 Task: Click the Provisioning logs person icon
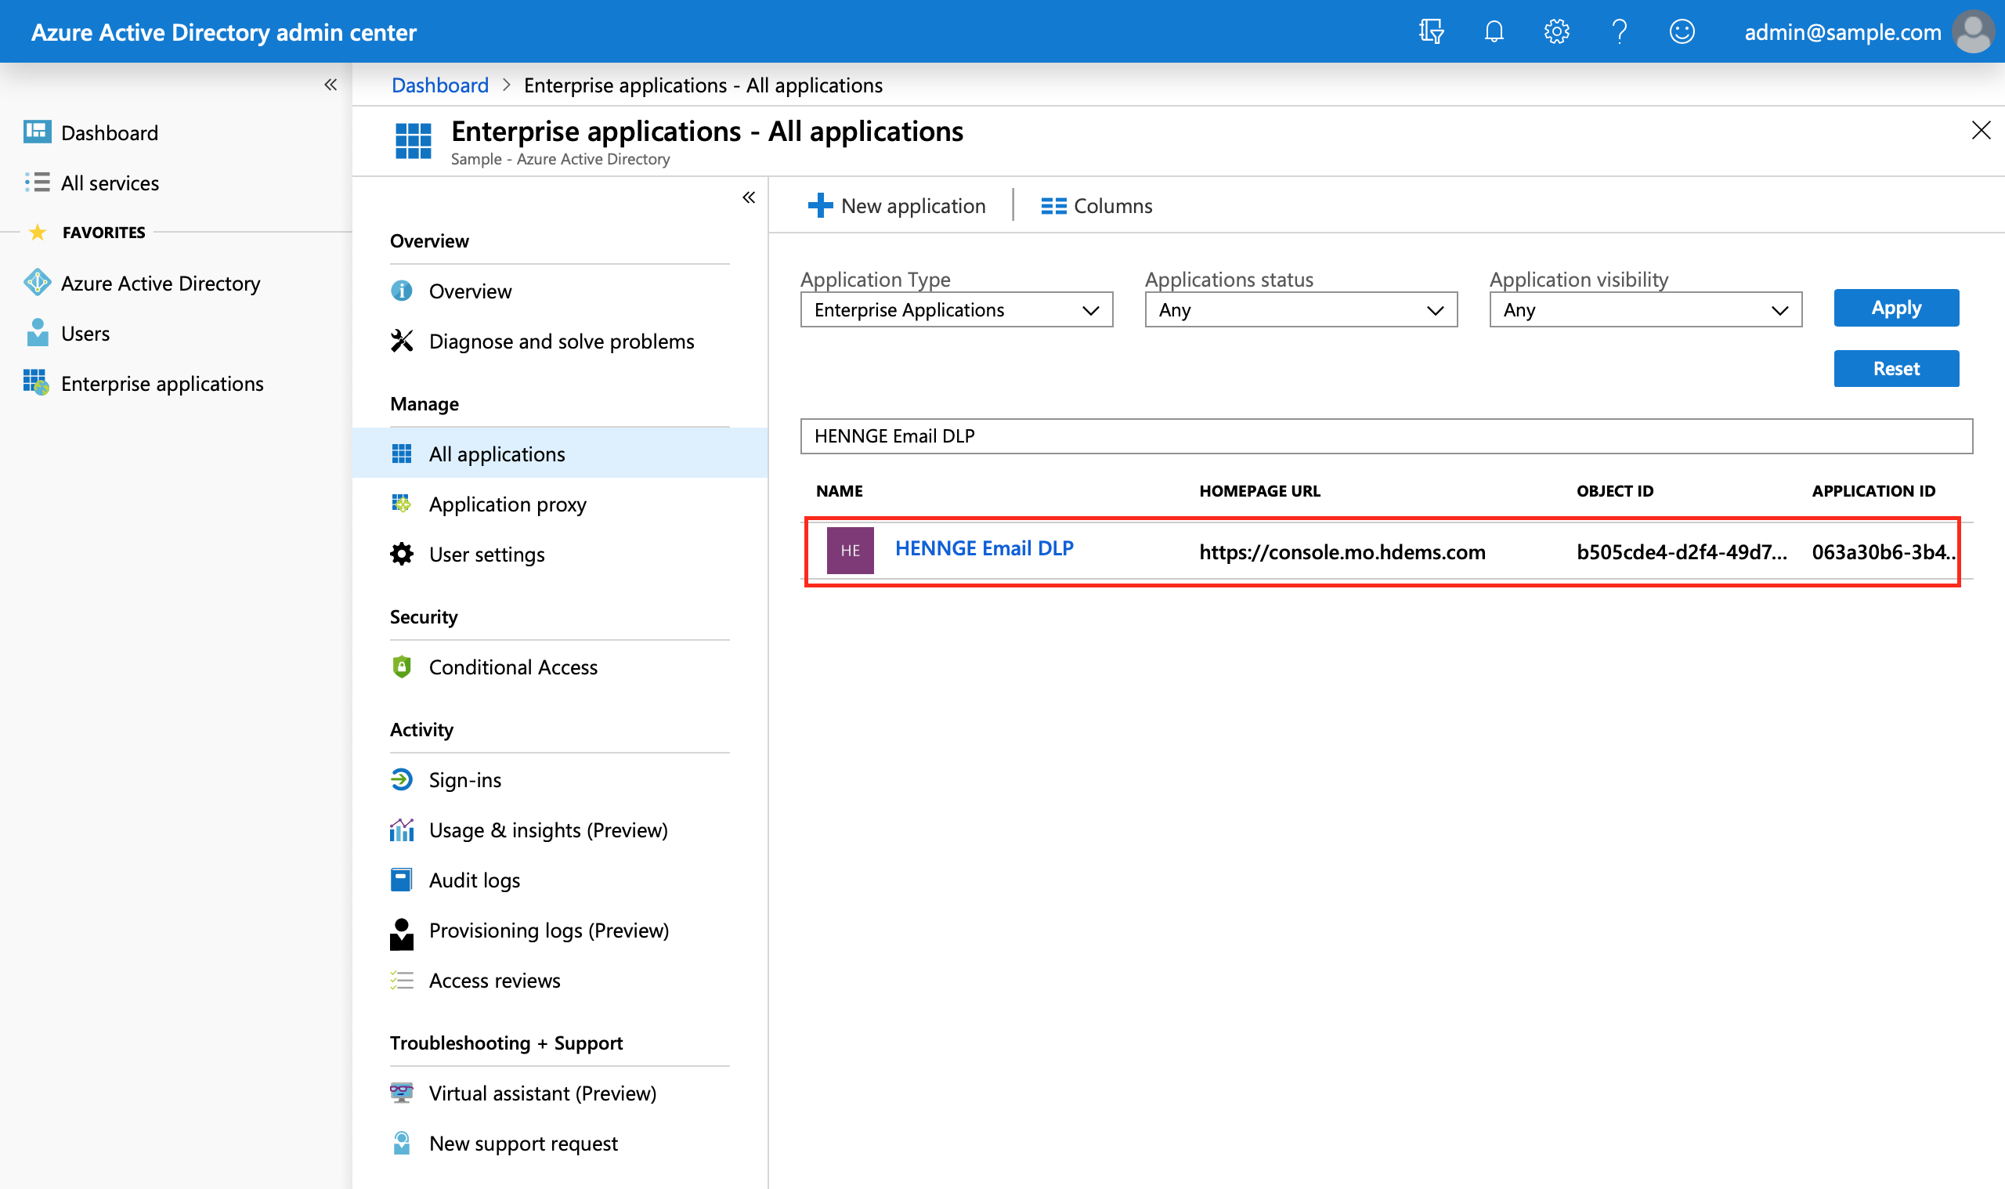point(401,934)
